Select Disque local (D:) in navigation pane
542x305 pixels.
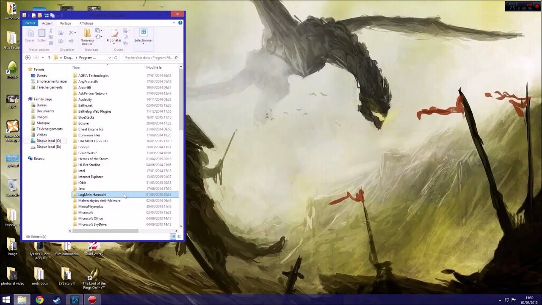coord(49,147)
